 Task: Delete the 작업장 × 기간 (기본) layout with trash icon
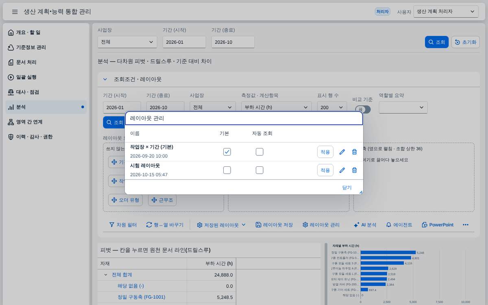coord(354,152)
